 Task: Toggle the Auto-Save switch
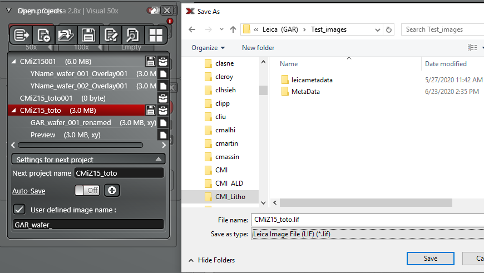[86, 190]
